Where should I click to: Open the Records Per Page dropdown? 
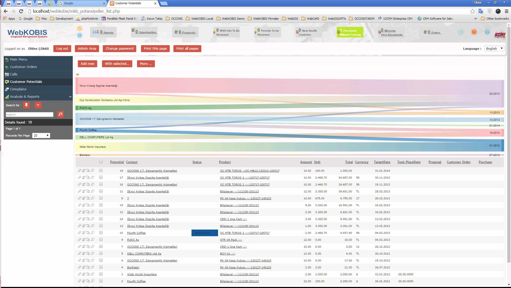pos(41,135)
